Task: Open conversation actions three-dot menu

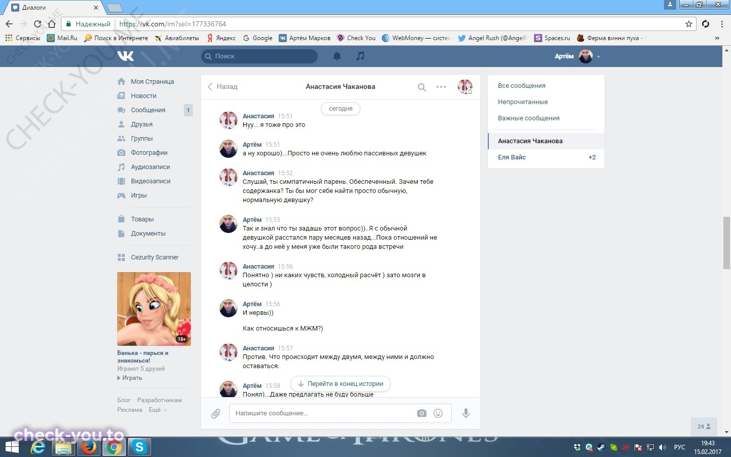Action: (x=441, y=87)
